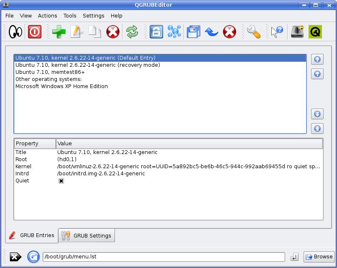The height and width of the screenshot is (268, 337).
Task: Move entry to top with first up arrow
Action: pos(317,59)
